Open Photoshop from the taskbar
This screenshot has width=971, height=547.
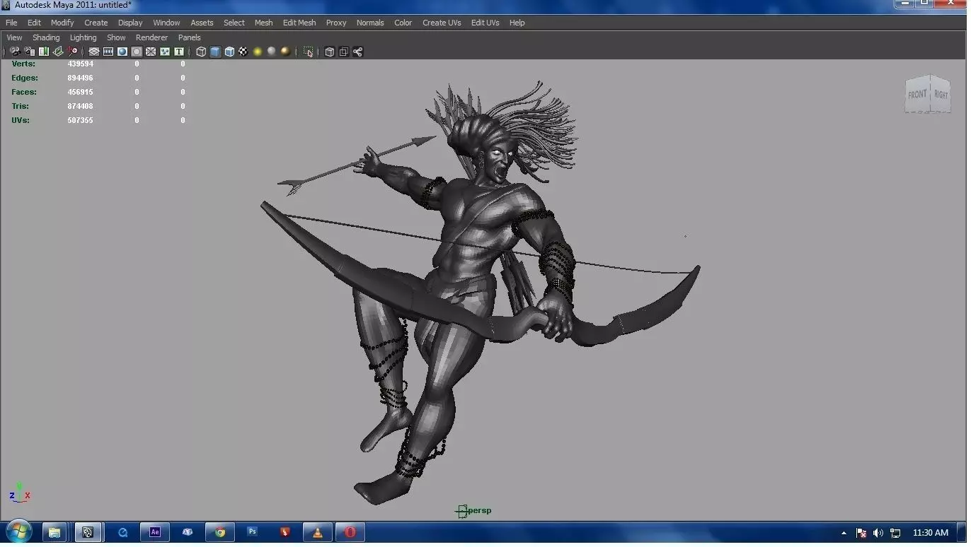point(253,532)
